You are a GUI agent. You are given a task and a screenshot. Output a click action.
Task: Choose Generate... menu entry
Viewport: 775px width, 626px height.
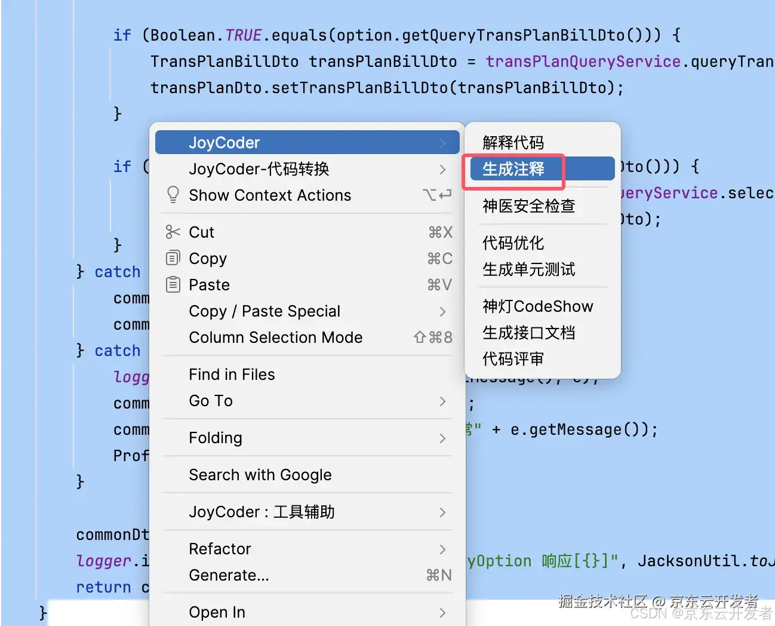307,575
